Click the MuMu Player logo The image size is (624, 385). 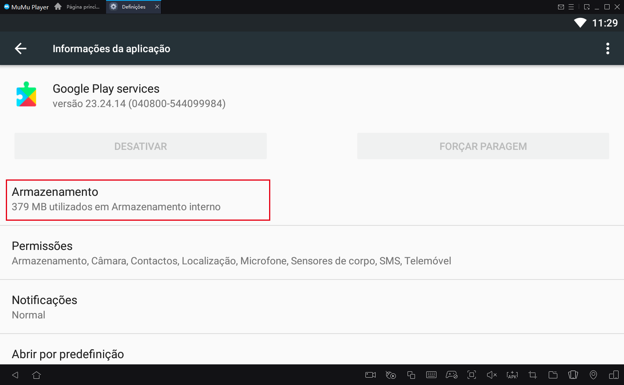coord(7,7)
